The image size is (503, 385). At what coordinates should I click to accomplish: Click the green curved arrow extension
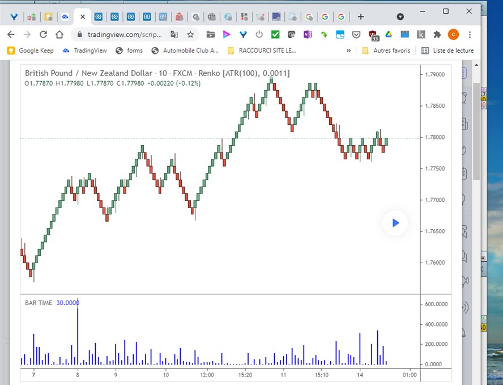pyautogui.click(x=324, y=35)
